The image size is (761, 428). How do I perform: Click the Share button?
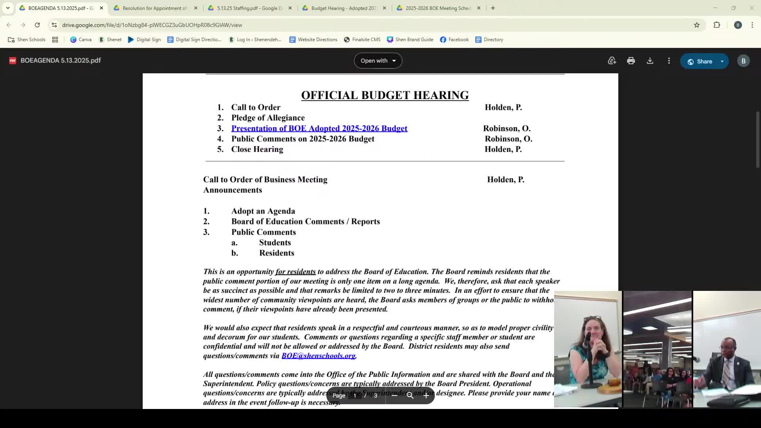[700, 61]
